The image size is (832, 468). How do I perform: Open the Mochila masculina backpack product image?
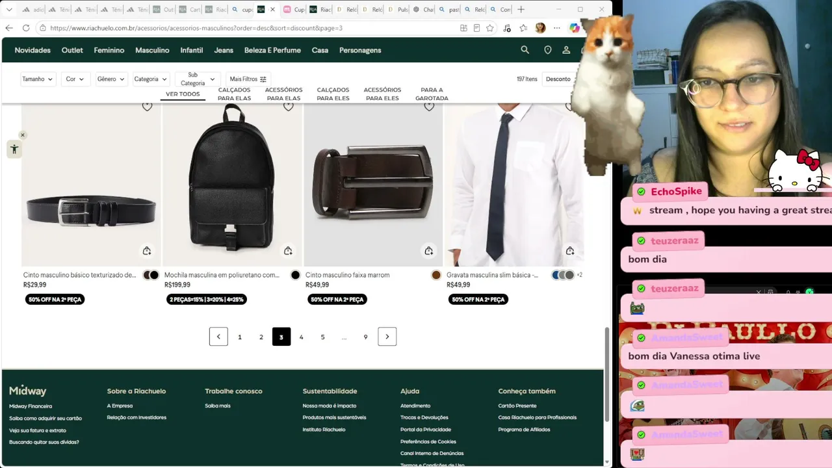coord(232,185)
